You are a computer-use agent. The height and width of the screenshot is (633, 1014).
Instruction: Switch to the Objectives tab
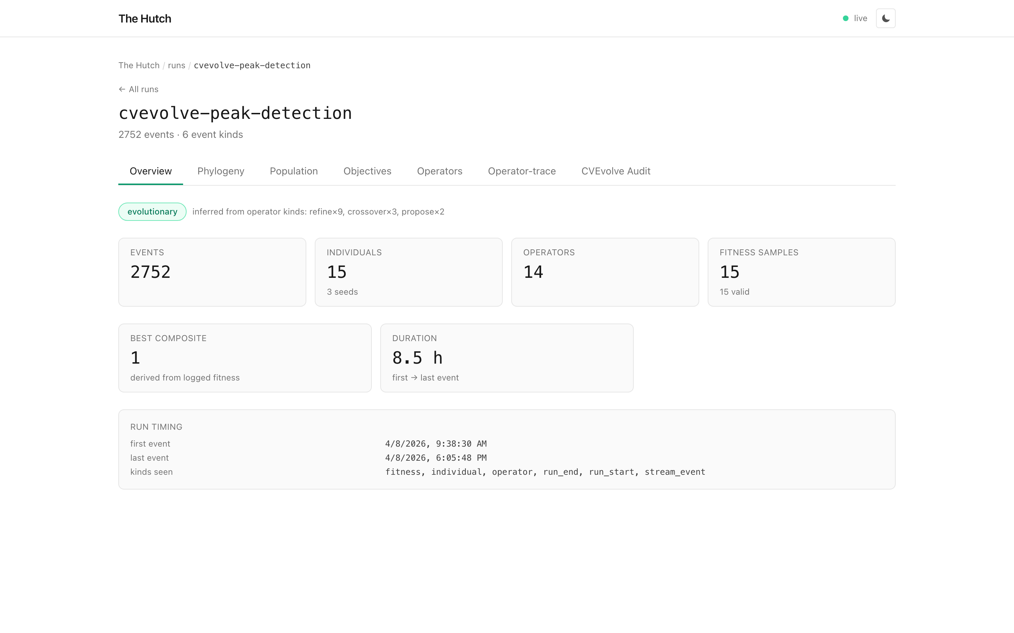(367, 171)
